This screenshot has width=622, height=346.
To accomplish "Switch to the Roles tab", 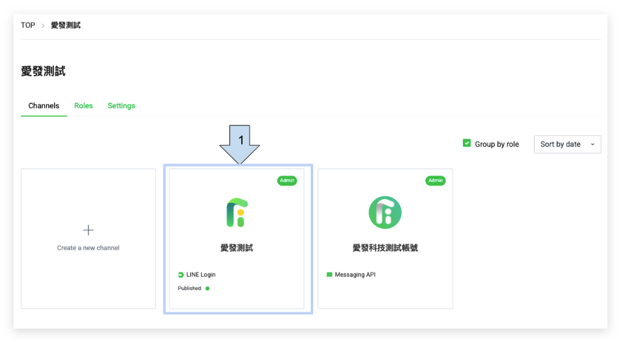I will [x=83, y=106].
